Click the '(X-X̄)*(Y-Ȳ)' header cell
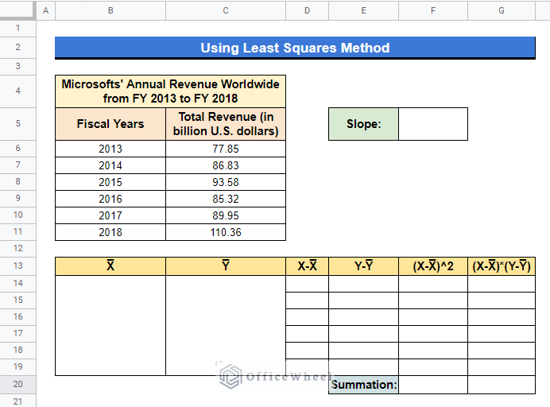The width and height of the screenshot is (550, 407). click(502, 266)
